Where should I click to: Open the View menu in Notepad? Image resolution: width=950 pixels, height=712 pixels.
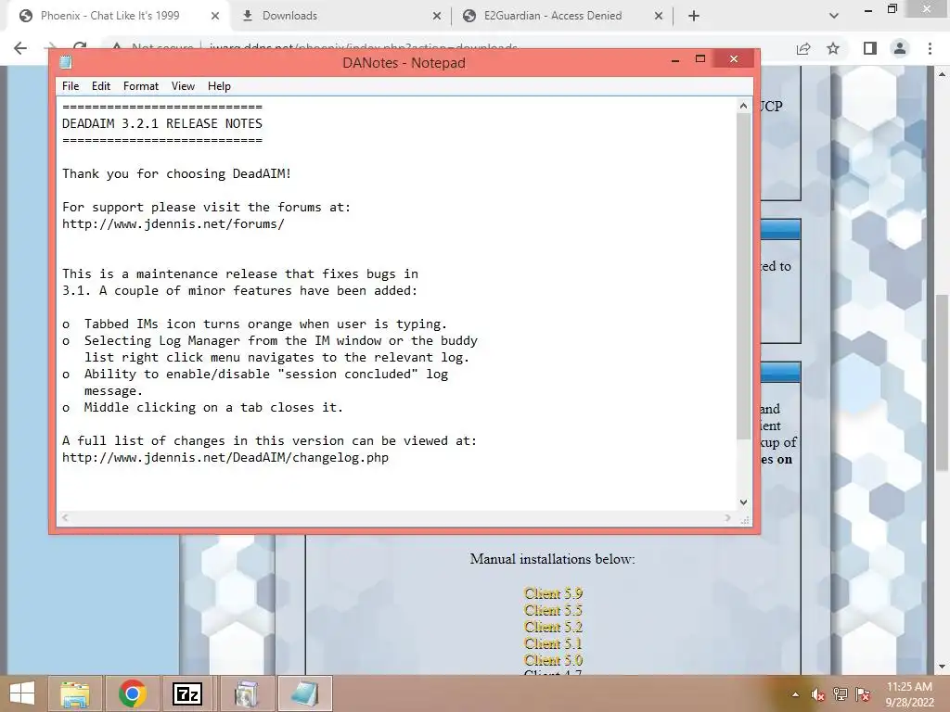[183, 86]
